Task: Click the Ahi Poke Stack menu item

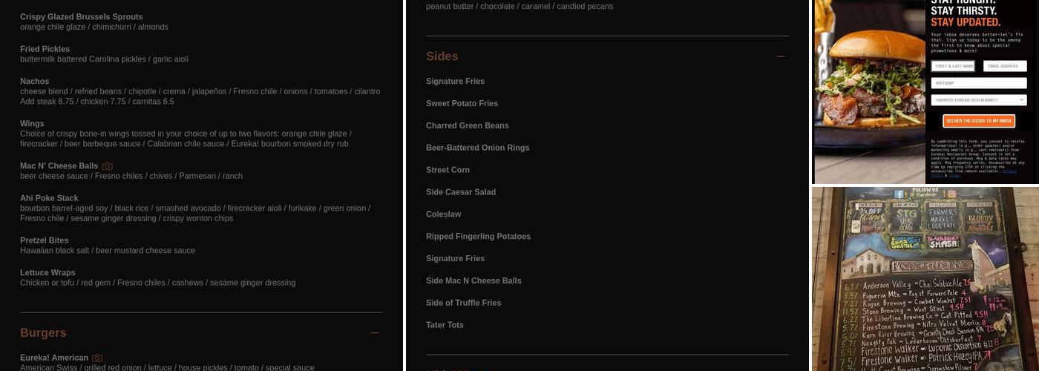Action: (x=49, y=198)
